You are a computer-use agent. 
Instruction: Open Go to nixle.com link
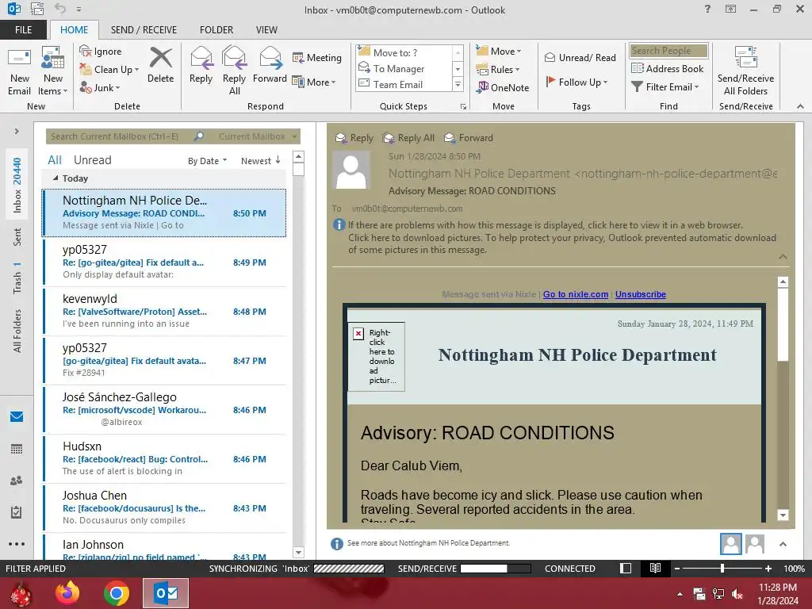(x=576, y=294)
